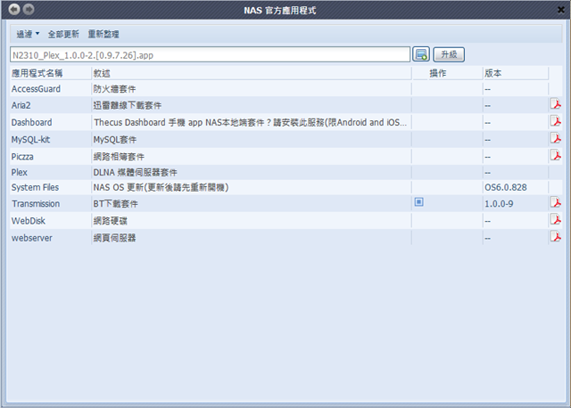The height and width of the screenshot is (408, 571).
Task: Click the forward arrow in title bar
Action: [29, 9]
